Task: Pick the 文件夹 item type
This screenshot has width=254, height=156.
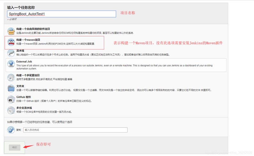Action: click(20, 86)
